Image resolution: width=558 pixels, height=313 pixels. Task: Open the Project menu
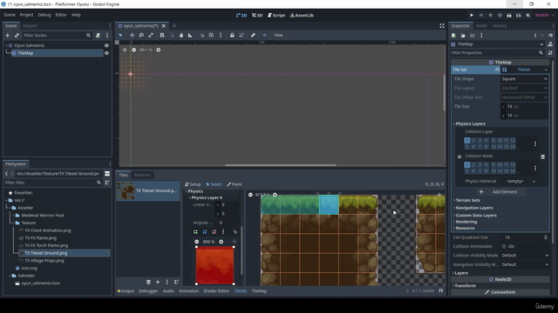tap(26, 15)
